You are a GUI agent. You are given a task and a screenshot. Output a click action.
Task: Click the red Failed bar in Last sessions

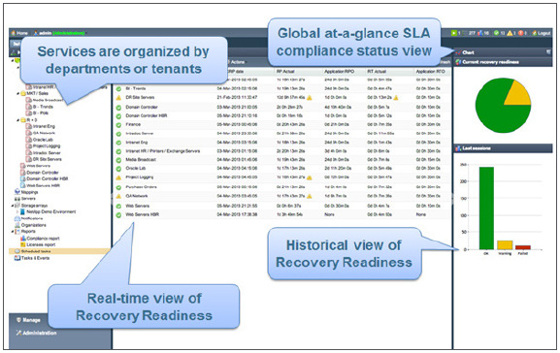click(523, 247)
